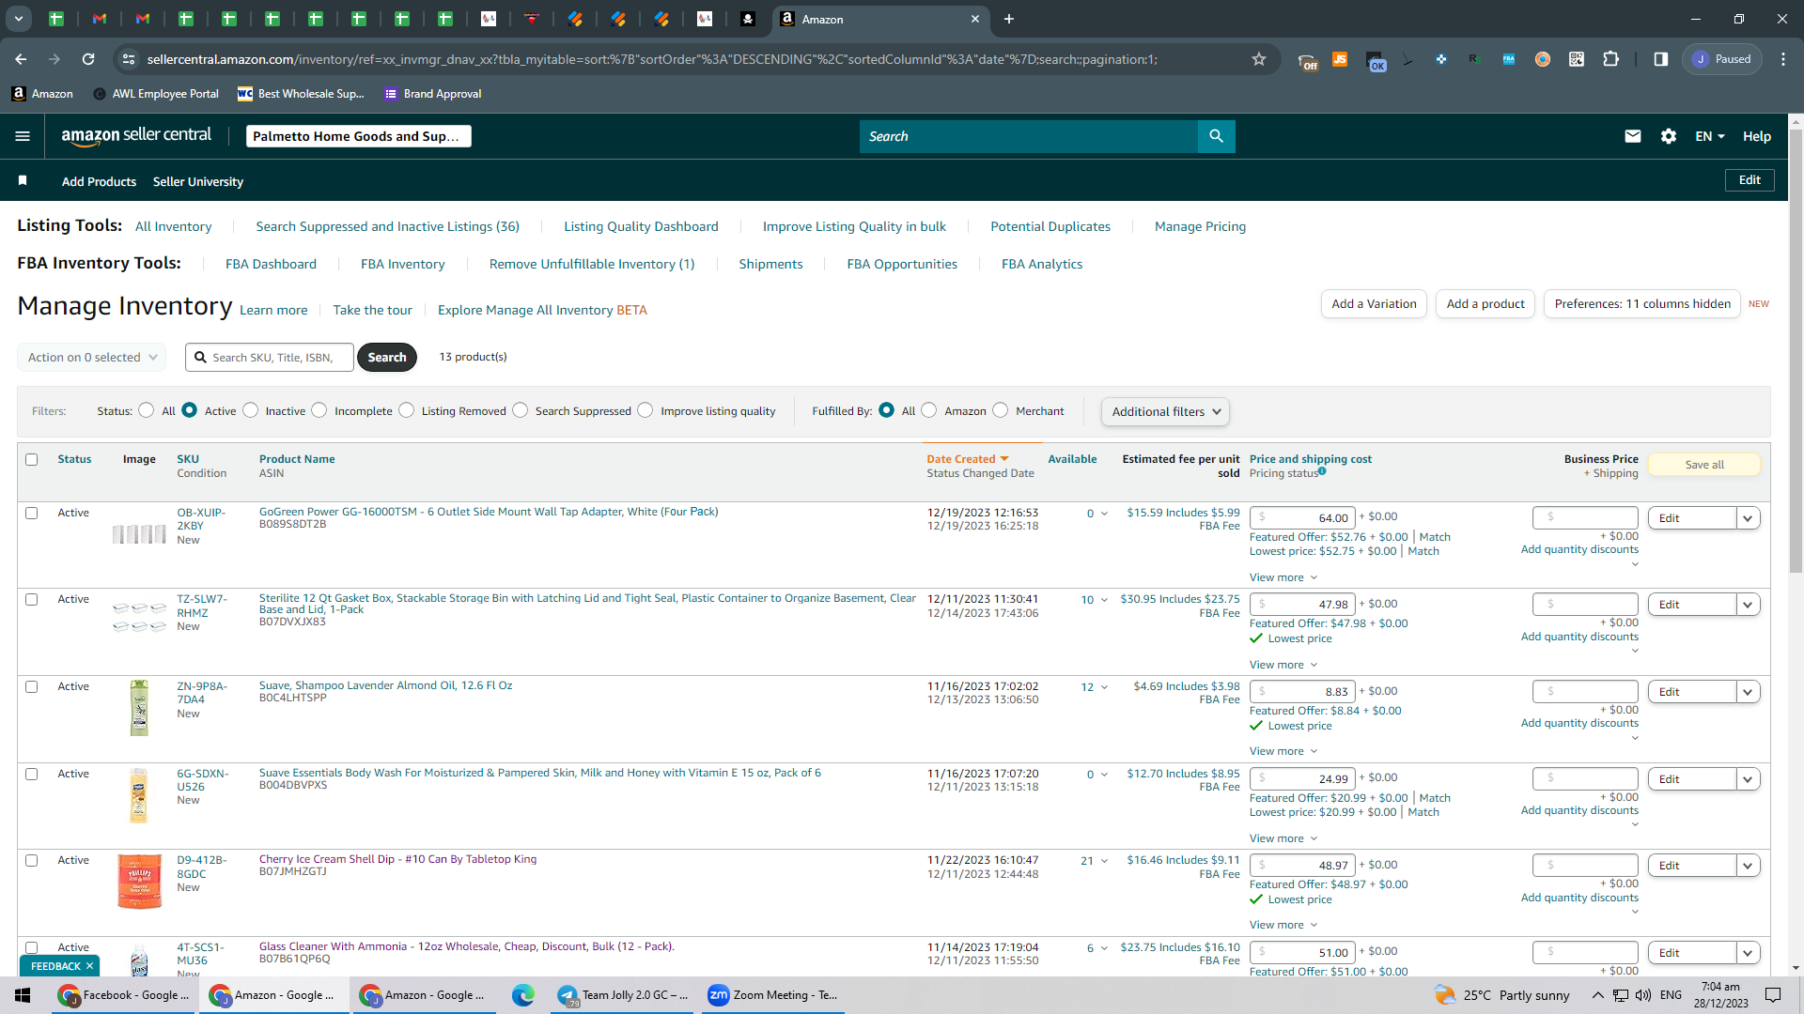This screenshot has width=1804, height=1014.
Task: Edit the 47.98 price field for Sterilite
Action: pyautogui.click(x=1302, y=605)
